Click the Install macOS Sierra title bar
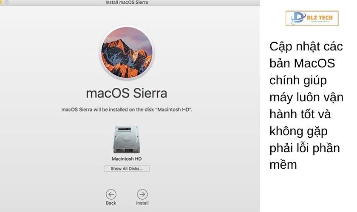The height and width of the screenshot is (212, 357). tap(127, 3)
